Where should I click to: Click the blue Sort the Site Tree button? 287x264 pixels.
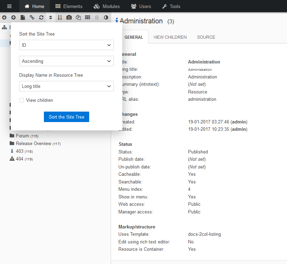coord(67,117)
